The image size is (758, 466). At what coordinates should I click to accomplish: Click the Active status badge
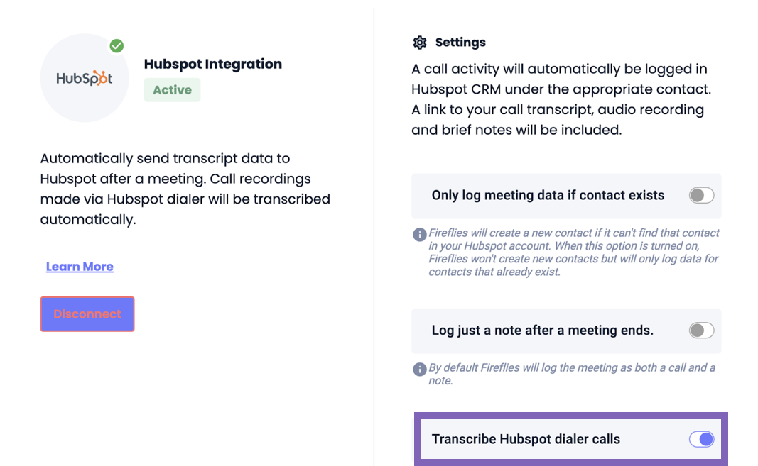(172, 90)
